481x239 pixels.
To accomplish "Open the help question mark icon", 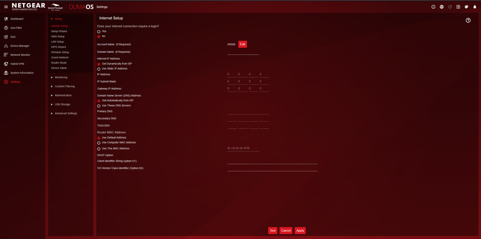I will tap(468, 21).
